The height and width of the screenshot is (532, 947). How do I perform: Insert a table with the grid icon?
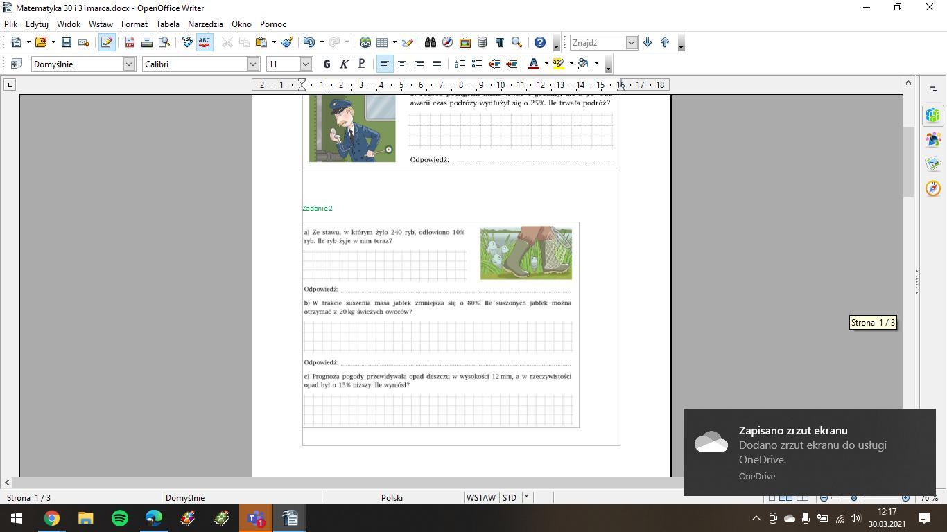point(382,42)
